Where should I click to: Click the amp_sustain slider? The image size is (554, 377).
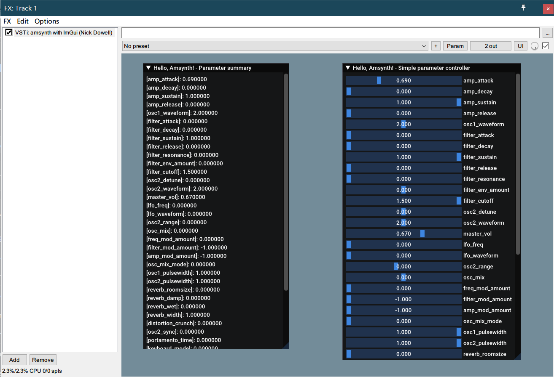[403, 102]
